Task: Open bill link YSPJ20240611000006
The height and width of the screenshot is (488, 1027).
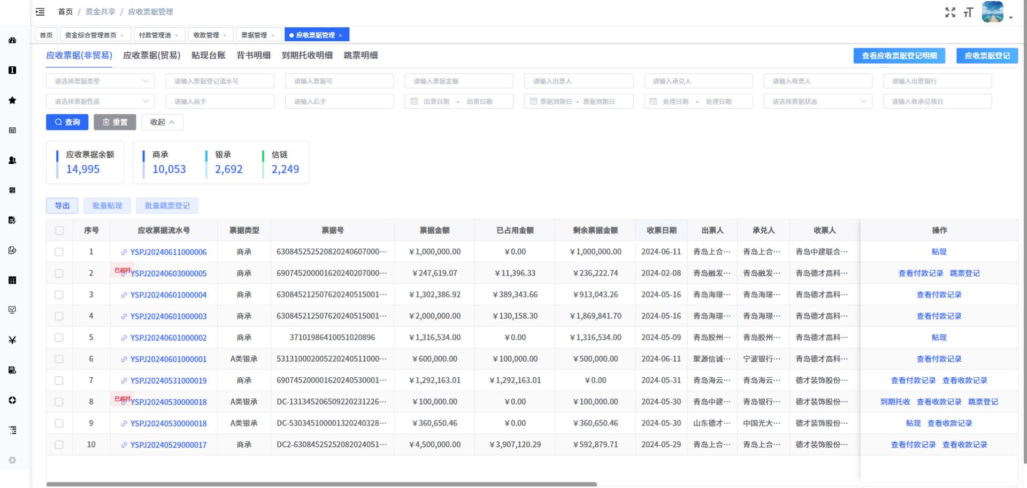Action: click(x=168, y=252)
